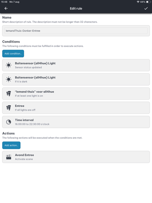Viewport: 152px width, 203px height.
Task: Open the Sensor status updated condition
Action: [76, 65]
